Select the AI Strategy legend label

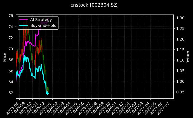41,20
